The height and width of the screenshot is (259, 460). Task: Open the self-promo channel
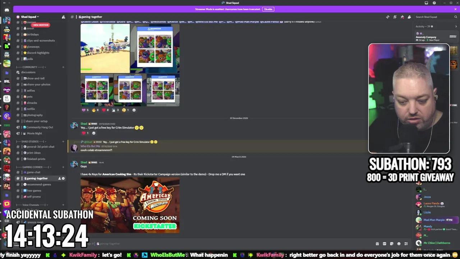pyautogui.click(x=41, y=197)
